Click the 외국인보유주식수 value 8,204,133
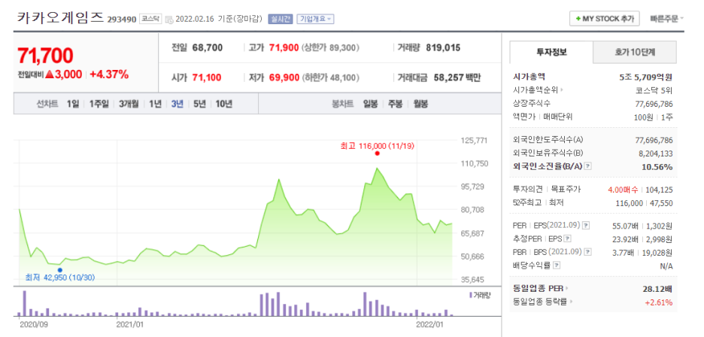 tap(655, 153)
